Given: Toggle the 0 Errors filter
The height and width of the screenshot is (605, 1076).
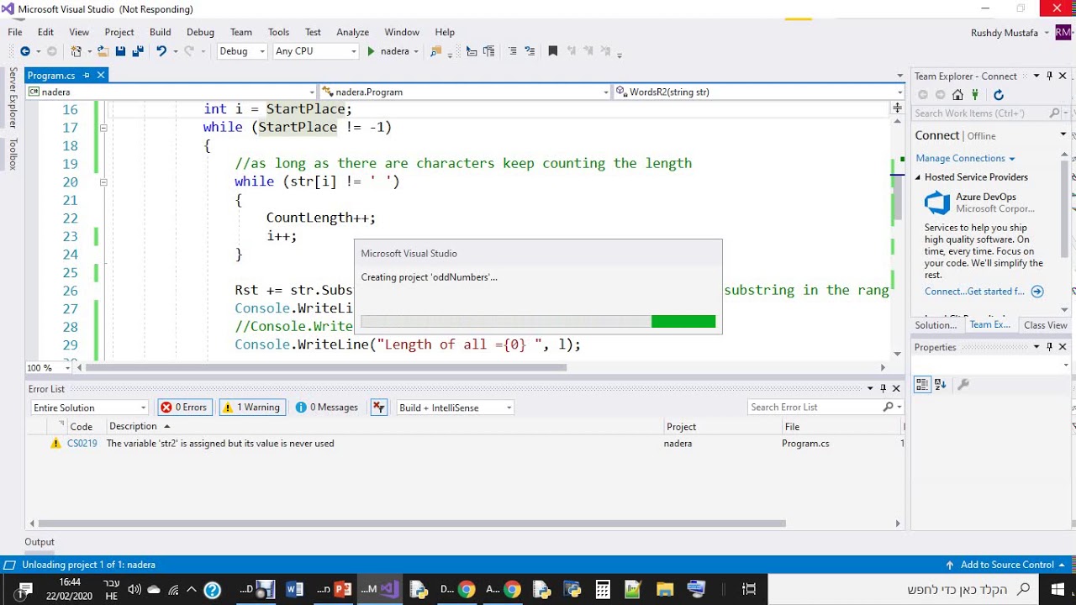Looking at the screenshot, I should (184, 408).
